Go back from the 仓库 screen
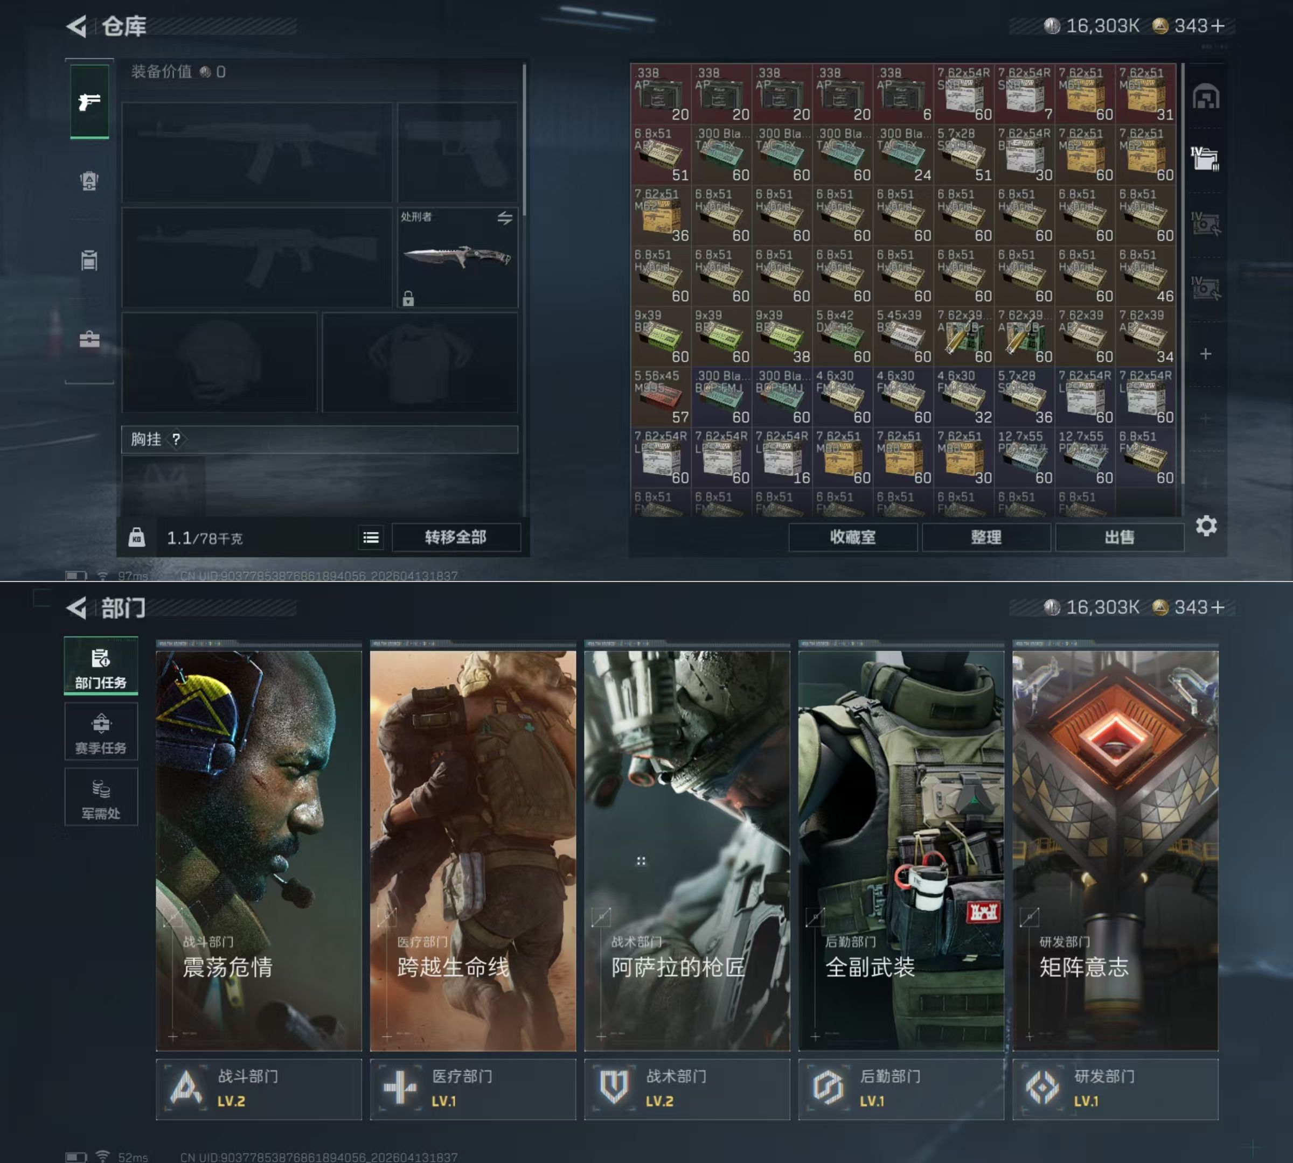The width and height of the screenshot is (1293, 1163). [x=78, y=26]
